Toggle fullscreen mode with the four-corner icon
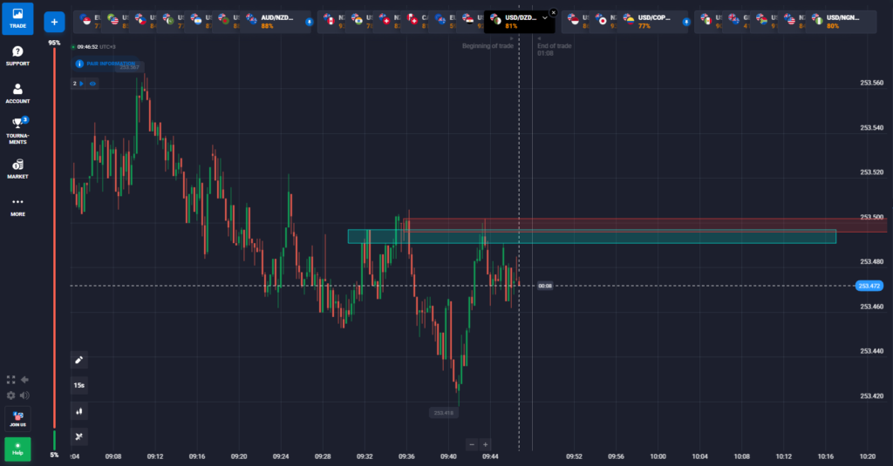 tap(10, 380)
